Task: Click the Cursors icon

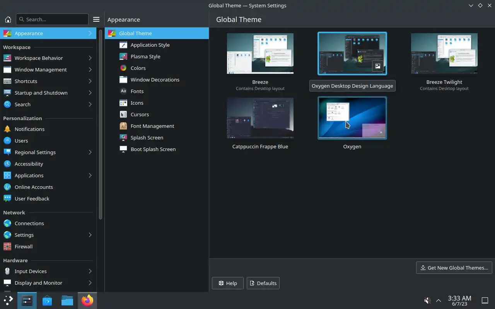Action: (x=123, y=114)
